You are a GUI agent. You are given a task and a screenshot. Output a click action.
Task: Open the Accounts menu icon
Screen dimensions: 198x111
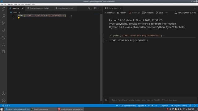tap(3, 93)
